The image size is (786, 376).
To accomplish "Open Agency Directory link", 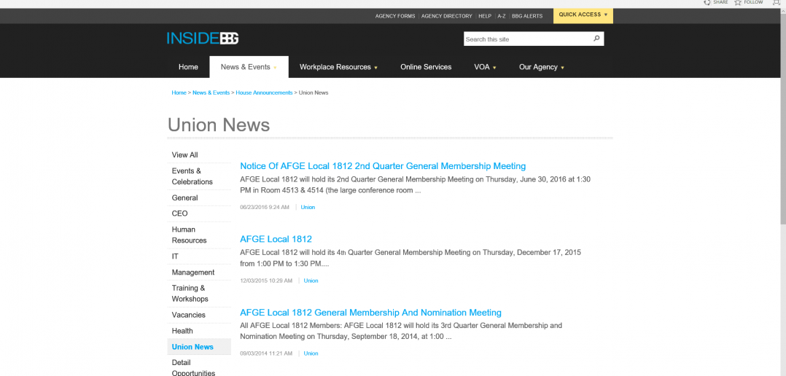I will tap(447, 16).
